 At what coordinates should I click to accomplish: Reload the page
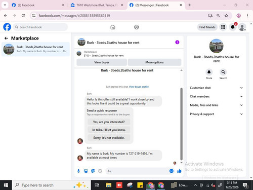click(x=23, y=16)
